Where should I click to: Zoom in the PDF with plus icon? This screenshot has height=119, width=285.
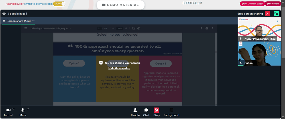[126, 28]
